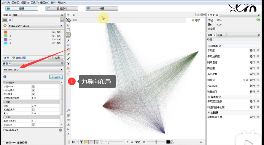Image resolution: width=264 pixels, height=145 pixels.
Task: Click the blue-underlined A label icon
Action: [x=68, y=134]
